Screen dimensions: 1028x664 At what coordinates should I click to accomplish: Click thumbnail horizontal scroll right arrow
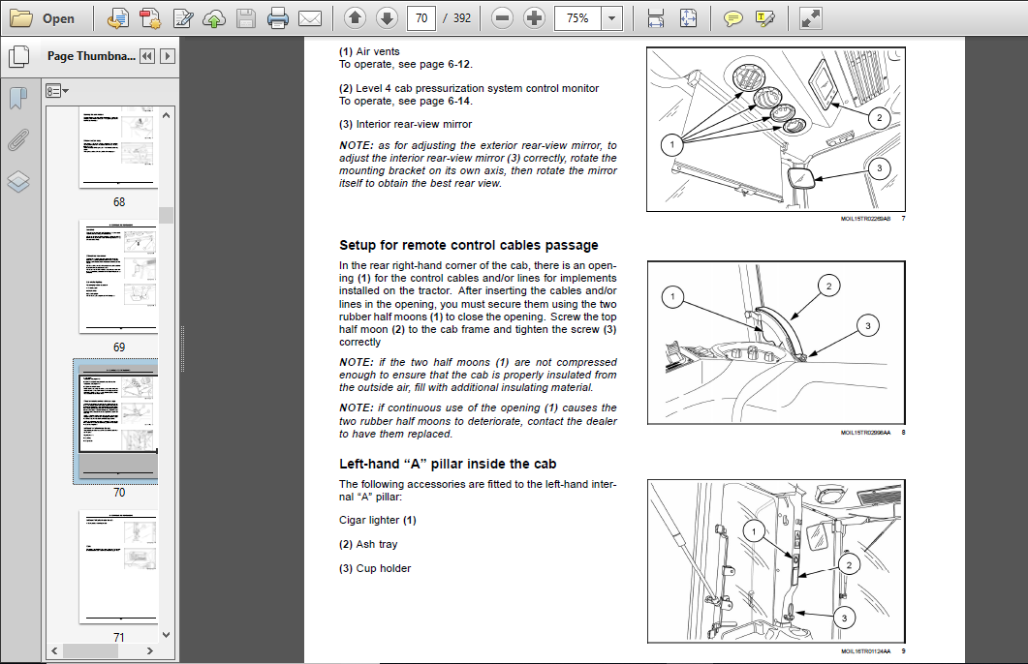150,650
